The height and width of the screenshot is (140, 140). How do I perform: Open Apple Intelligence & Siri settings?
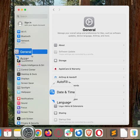(31, 65)
